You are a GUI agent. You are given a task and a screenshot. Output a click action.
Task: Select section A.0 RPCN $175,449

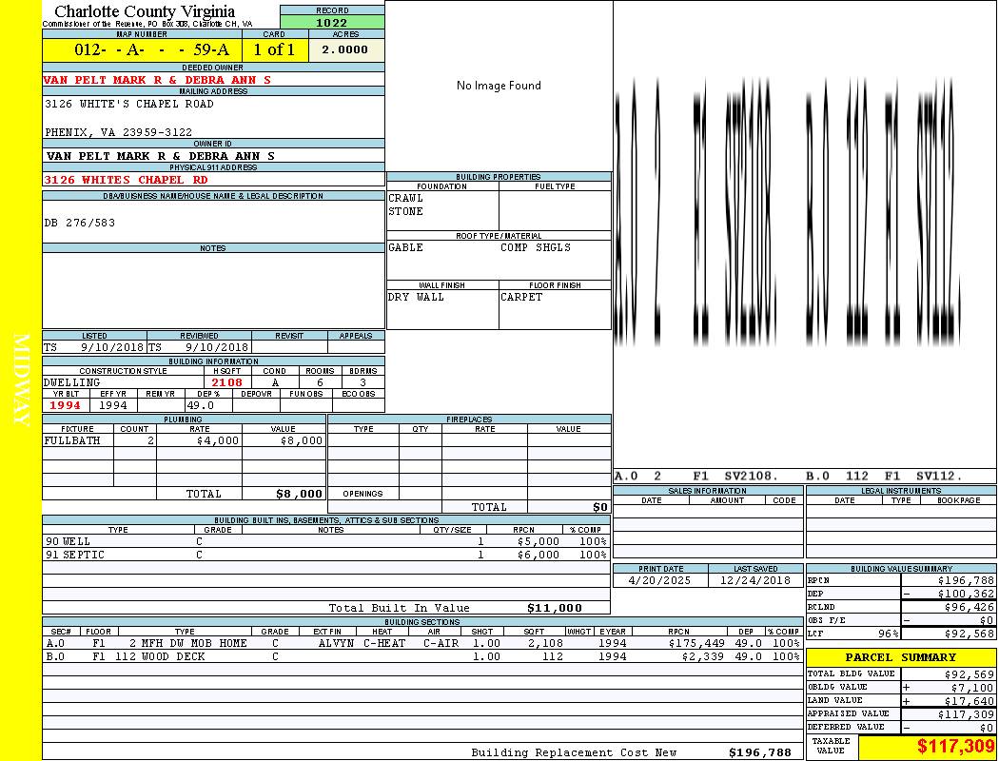point(696,644)
